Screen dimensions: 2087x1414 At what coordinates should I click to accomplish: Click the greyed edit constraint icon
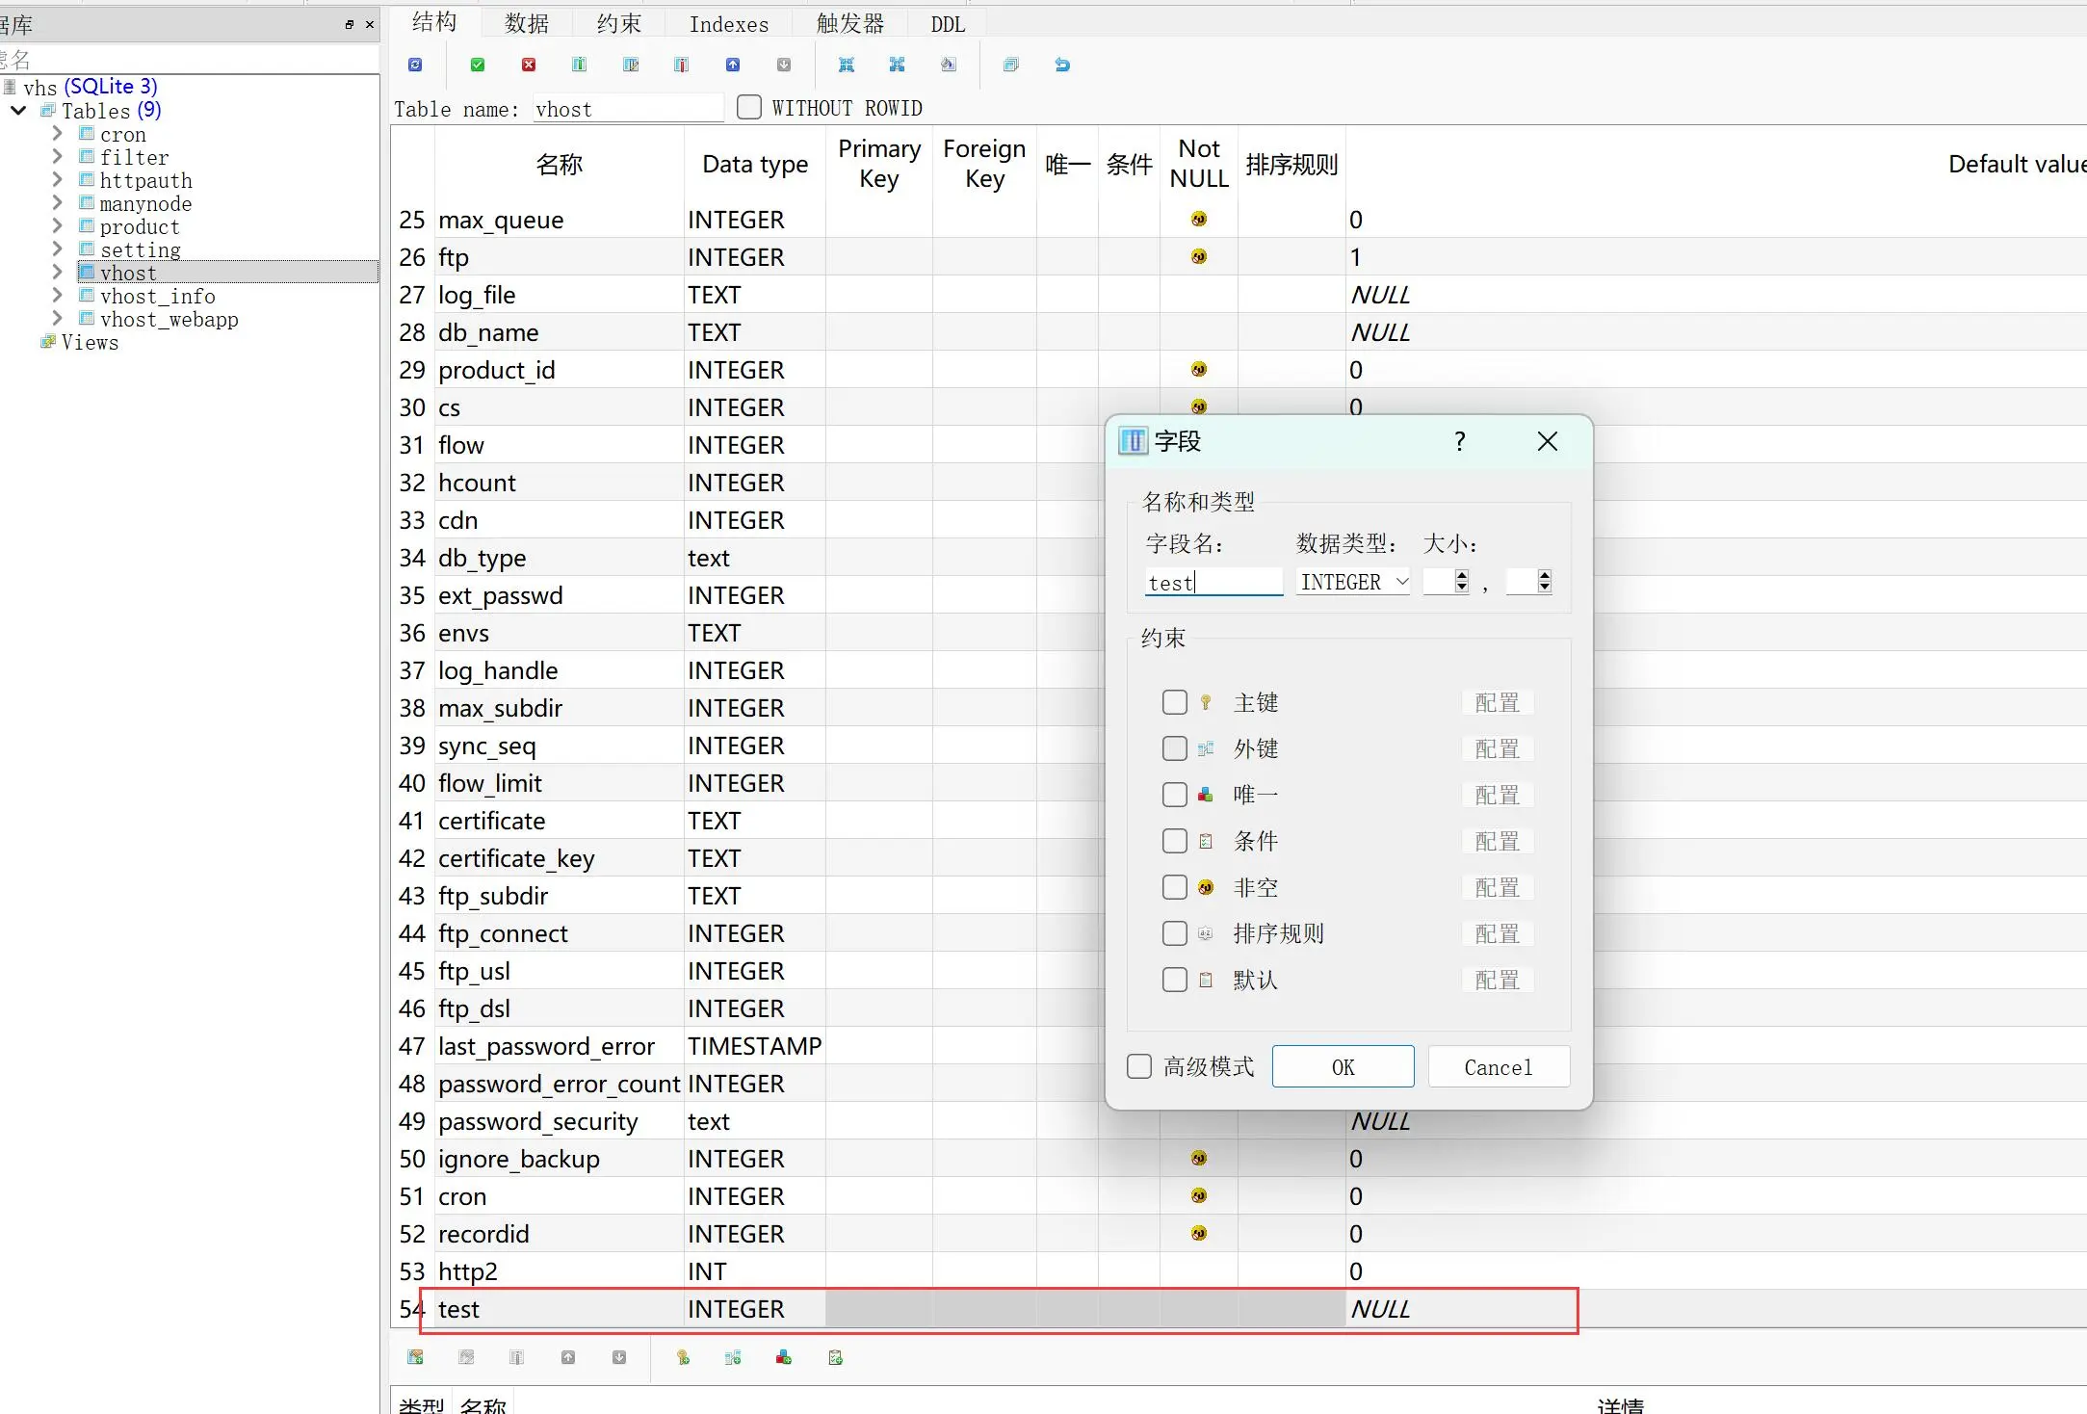click(x=466, y=1357)
